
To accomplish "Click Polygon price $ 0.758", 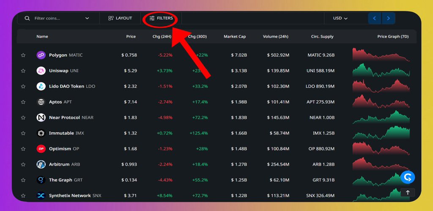I will coord(129,55).
